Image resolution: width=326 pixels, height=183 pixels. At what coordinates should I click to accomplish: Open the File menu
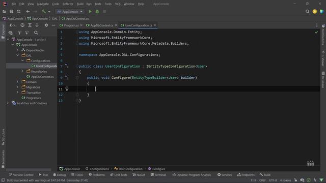coord(14,4)
